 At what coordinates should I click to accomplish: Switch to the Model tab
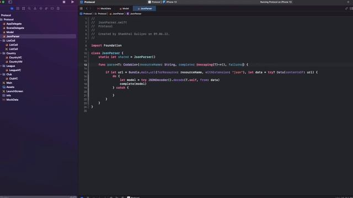(124, 9)
